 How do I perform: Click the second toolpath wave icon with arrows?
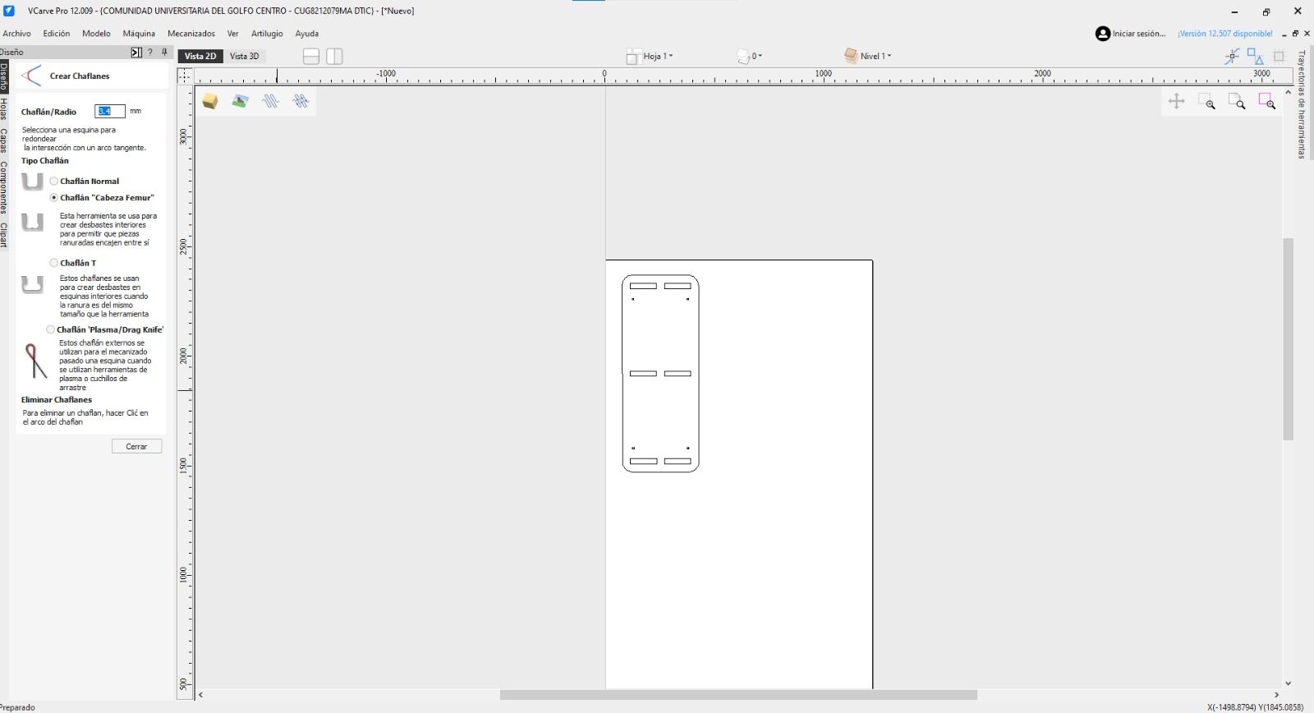click(x=301, y=101)
